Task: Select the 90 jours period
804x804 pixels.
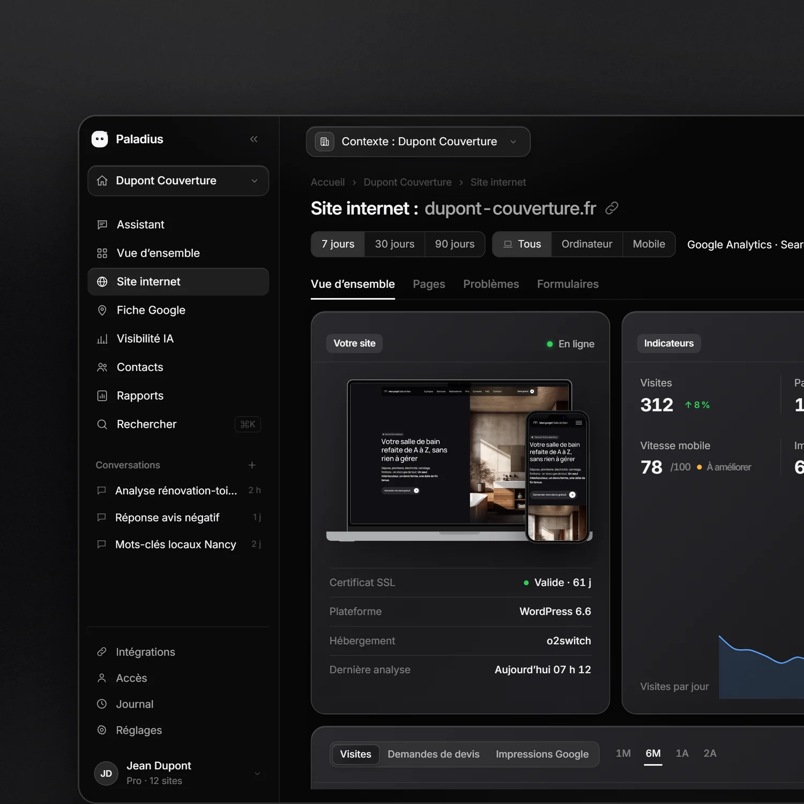Action: [455, 244]
